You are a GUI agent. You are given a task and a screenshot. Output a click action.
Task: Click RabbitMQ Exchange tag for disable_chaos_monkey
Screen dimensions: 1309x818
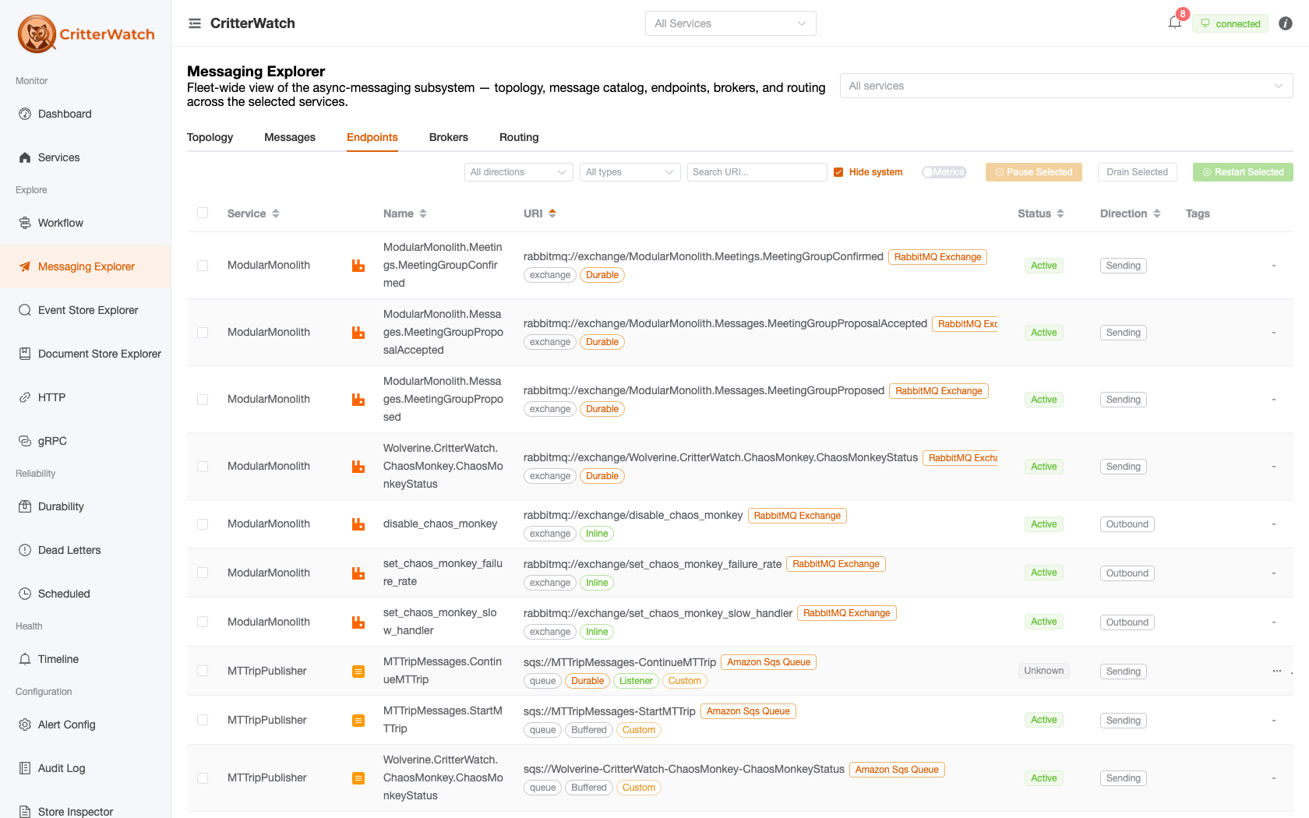click(797, 516)
